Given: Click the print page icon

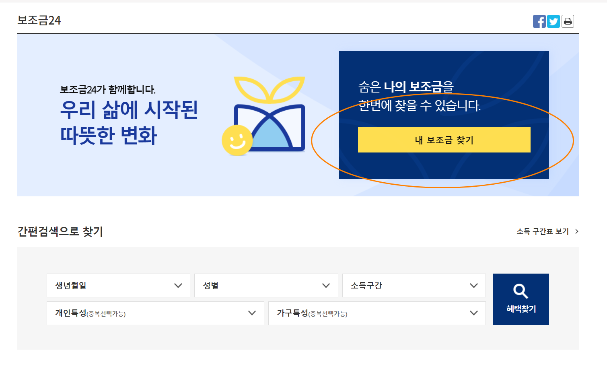Looking at the screenshot, I should (x=568, y=21).
